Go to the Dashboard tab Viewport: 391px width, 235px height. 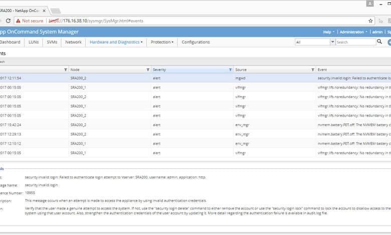[x=10, y=42]
